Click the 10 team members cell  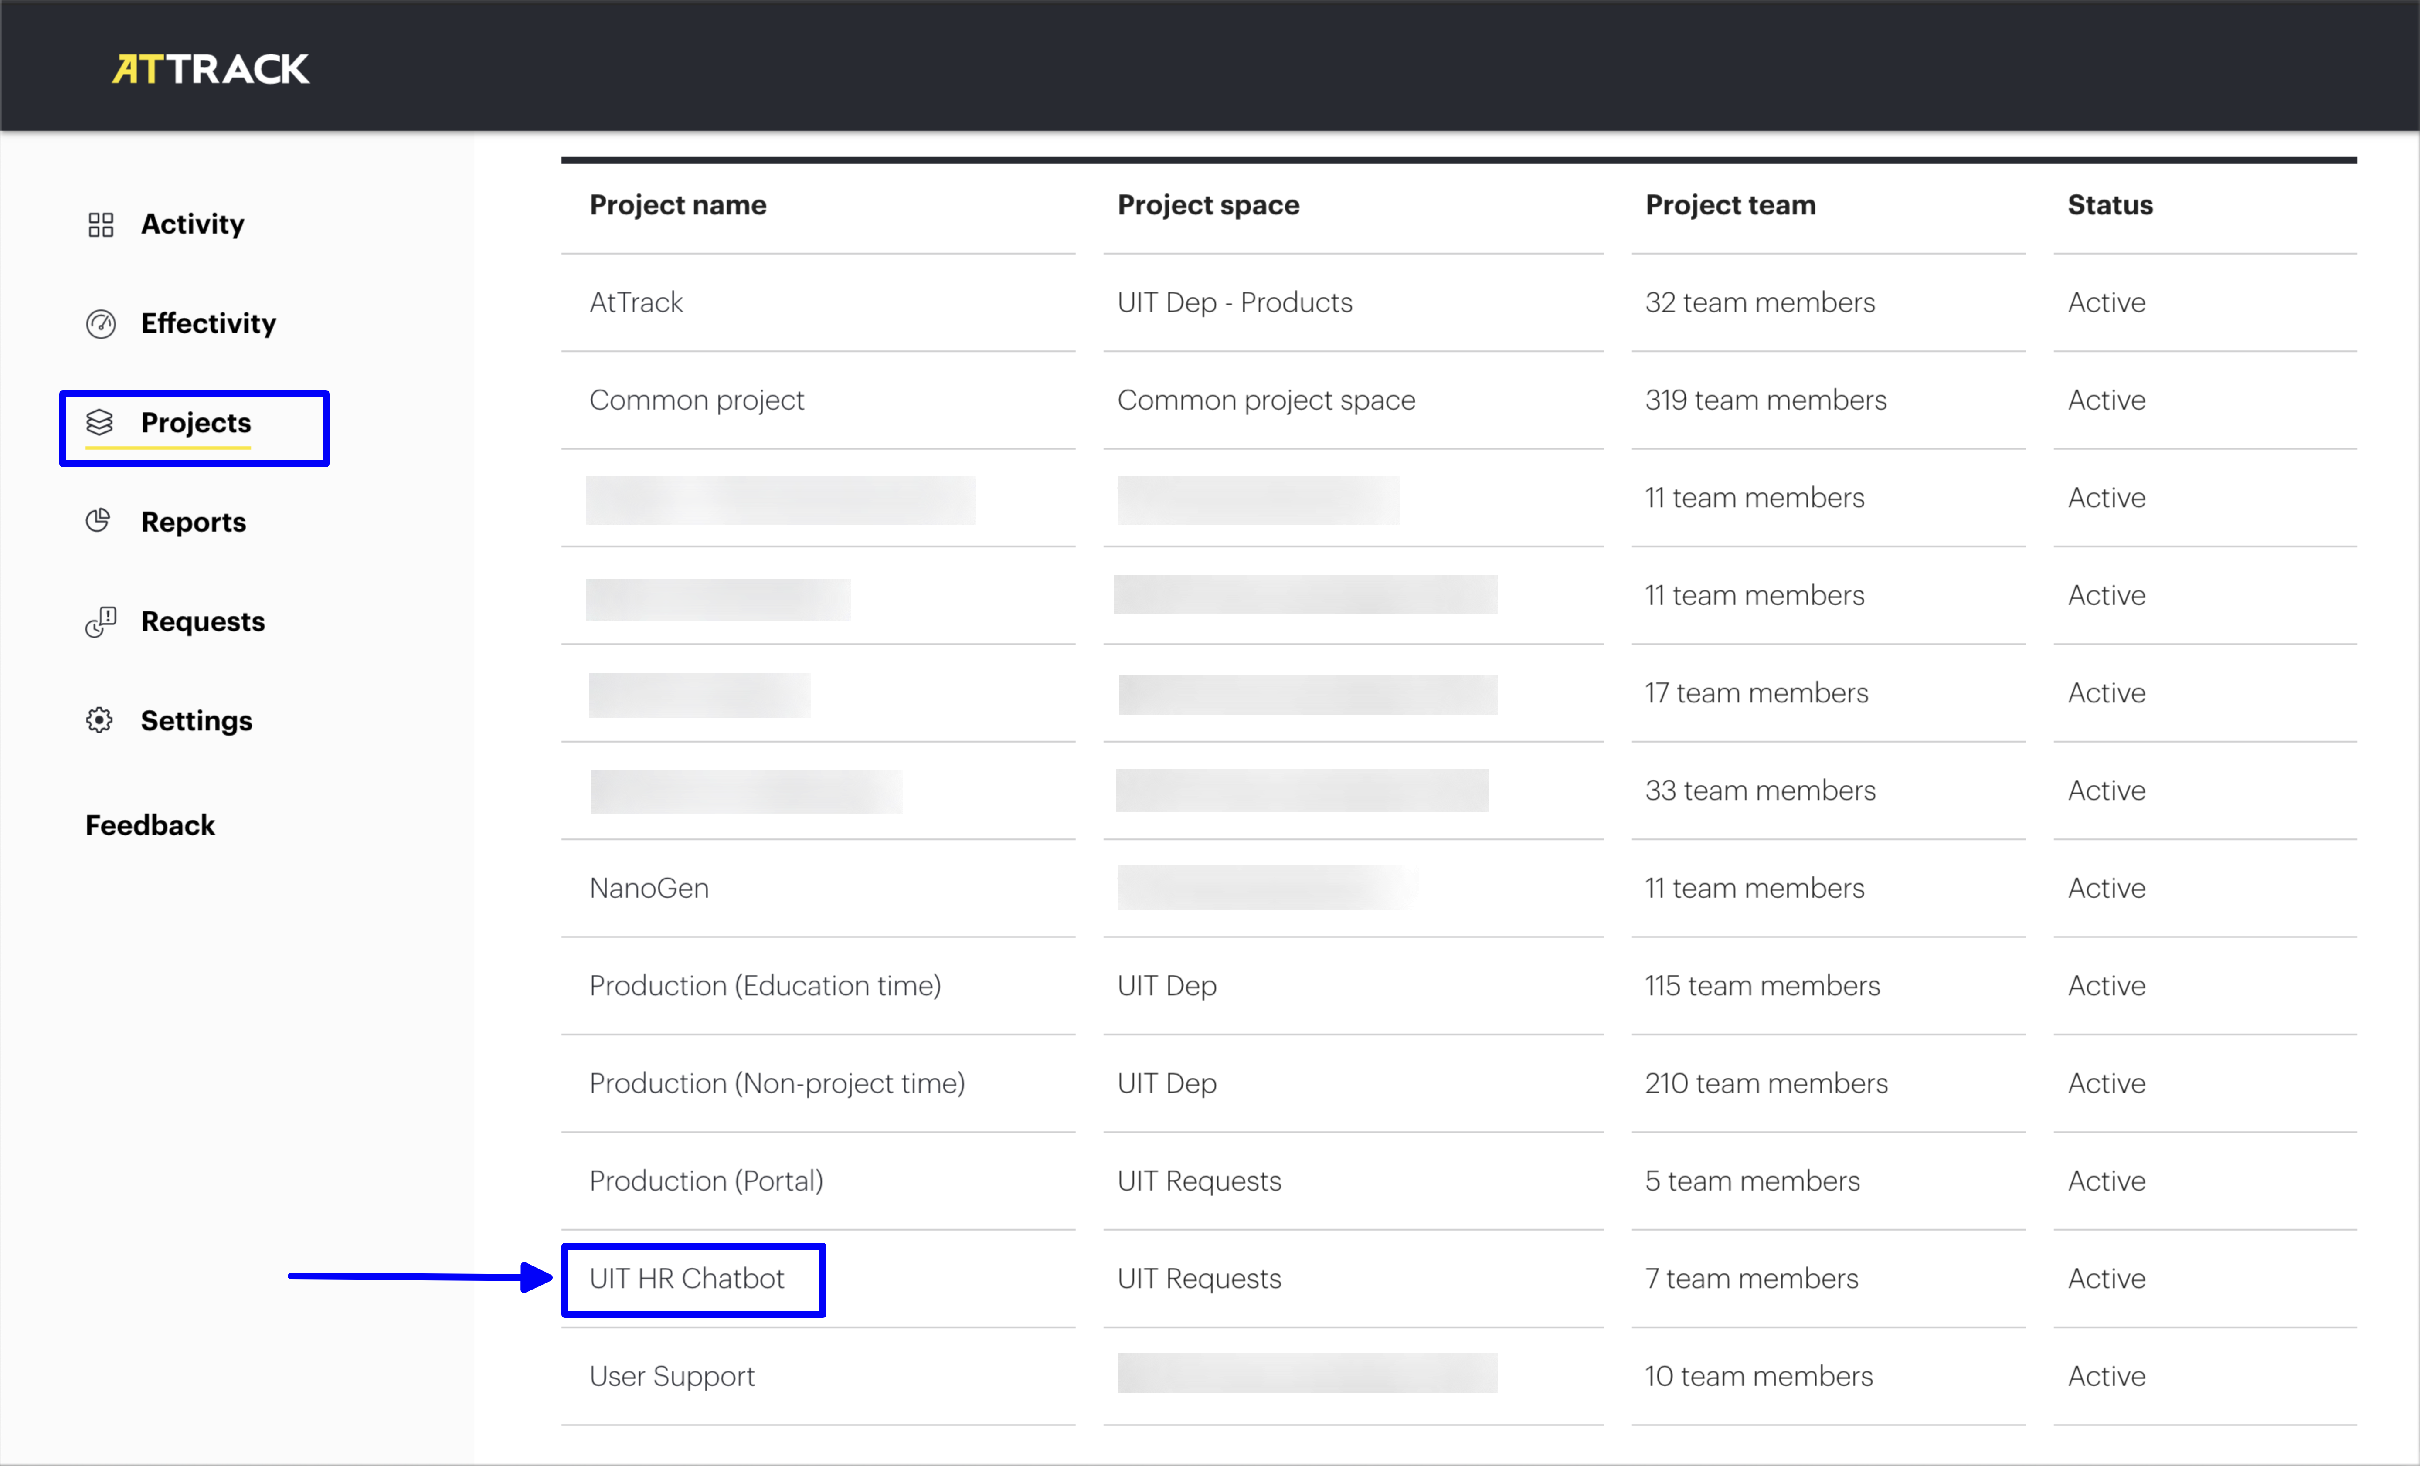pos(1759,1377)
